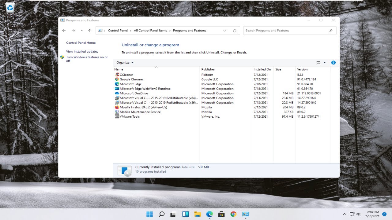Viewport: 392px width, 220px height.
Task: Click the CCleaner program icon
Action: [117, 75]
